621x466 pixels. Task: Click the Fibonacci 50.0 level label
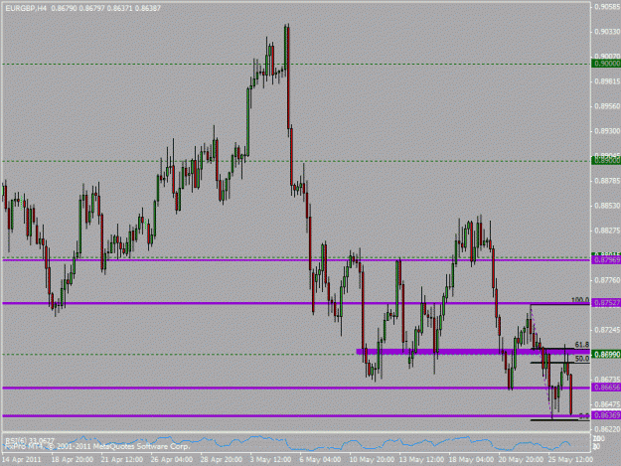(582, 359)
